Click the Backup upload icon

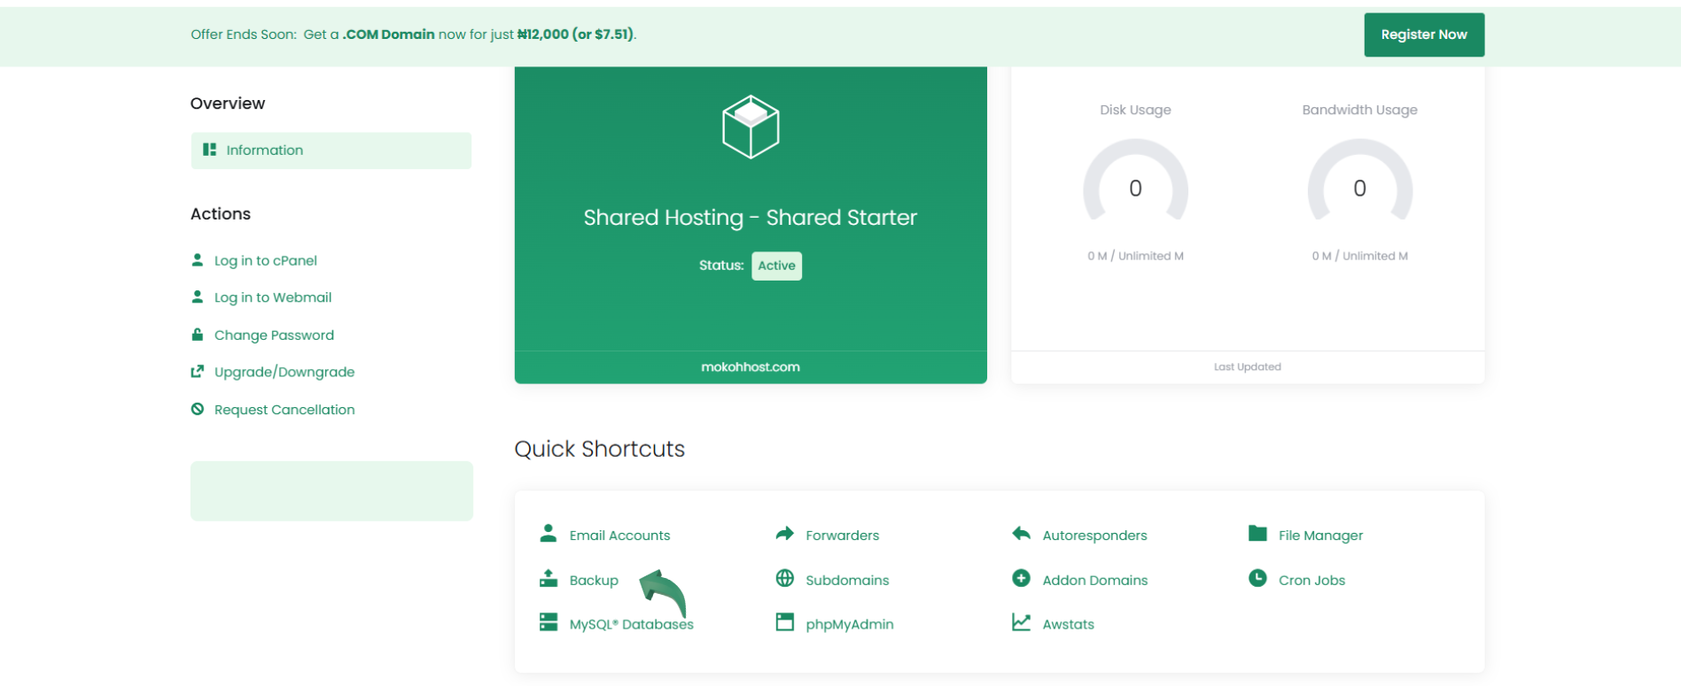[549, 579]
